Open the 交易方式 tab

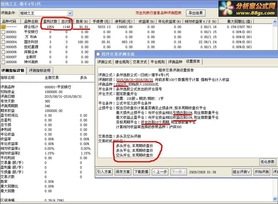[x=140, y=62]
